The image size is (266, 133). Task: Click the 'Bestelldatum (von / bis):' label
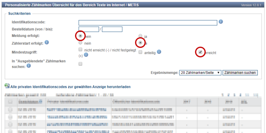32,29
